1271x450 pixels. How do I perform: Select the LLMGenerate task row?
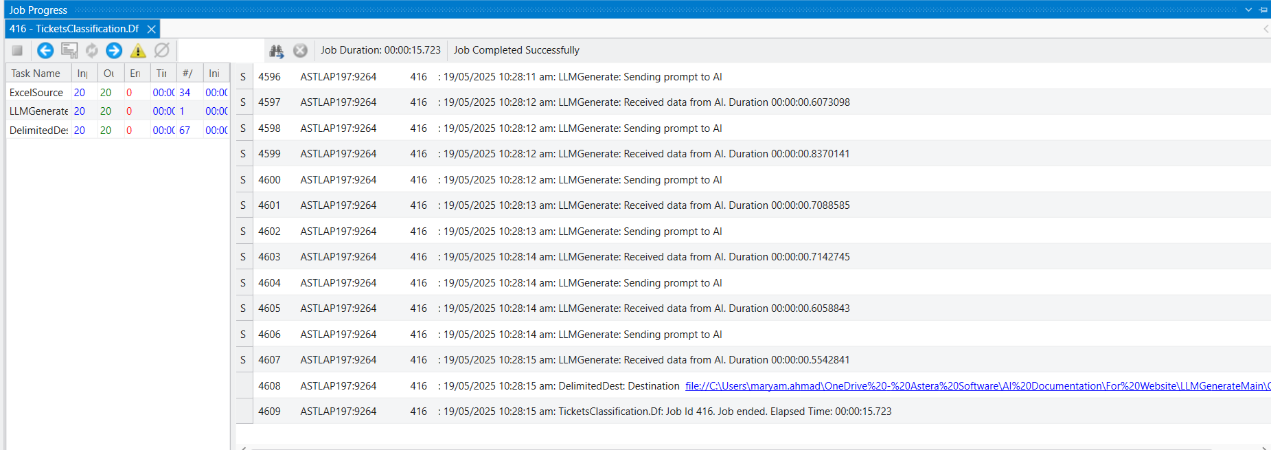117,111
